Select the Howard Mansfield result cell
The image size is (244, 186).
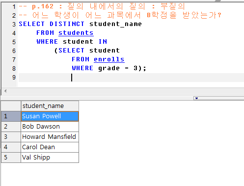tap(50, 137)
